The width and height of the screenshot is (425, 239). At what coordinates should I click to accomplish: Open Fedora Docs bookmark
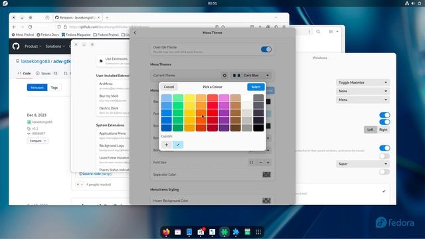(x=48, y=35)
